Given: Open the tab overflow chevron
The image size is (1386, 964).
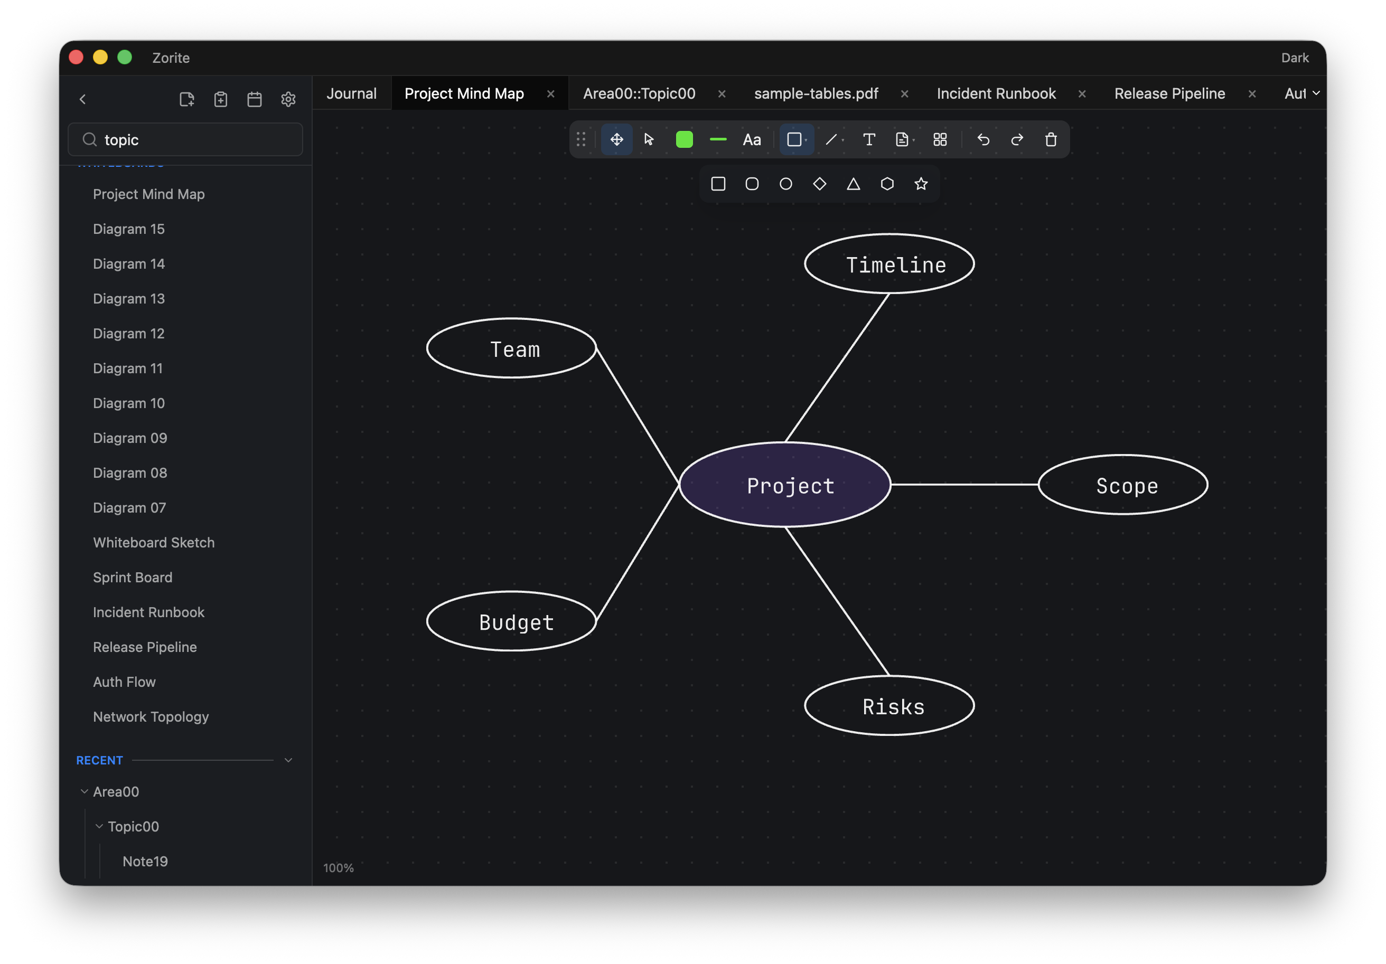Looking at the screenshot, I should [x=1316, y=93].
